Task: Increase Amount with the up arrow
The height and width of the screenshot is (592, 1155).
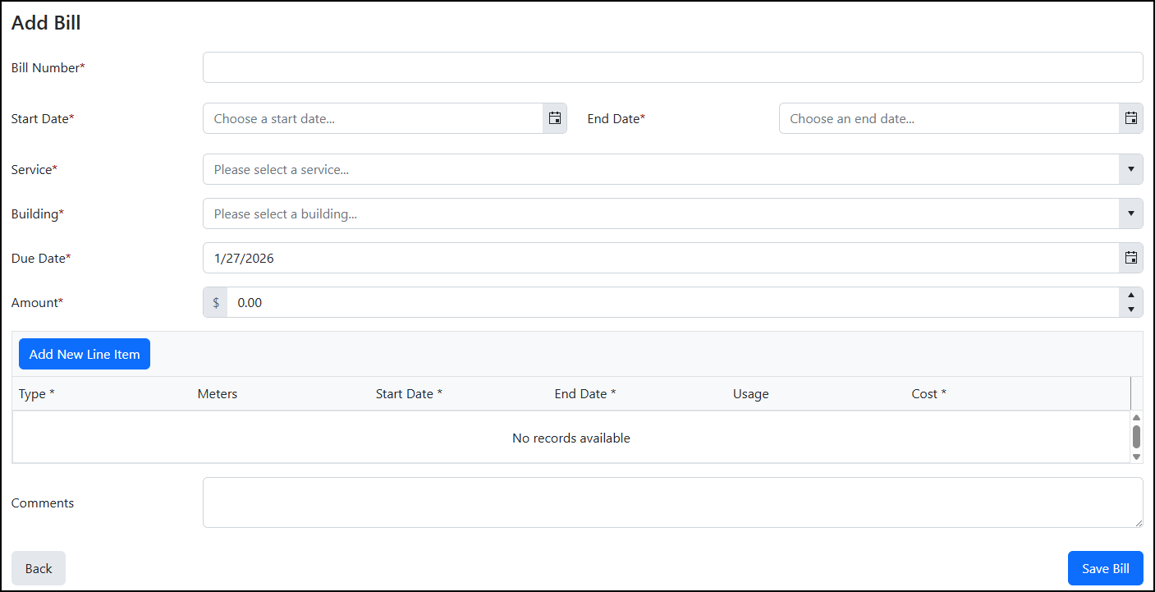Action: [x=1130, y=296]
